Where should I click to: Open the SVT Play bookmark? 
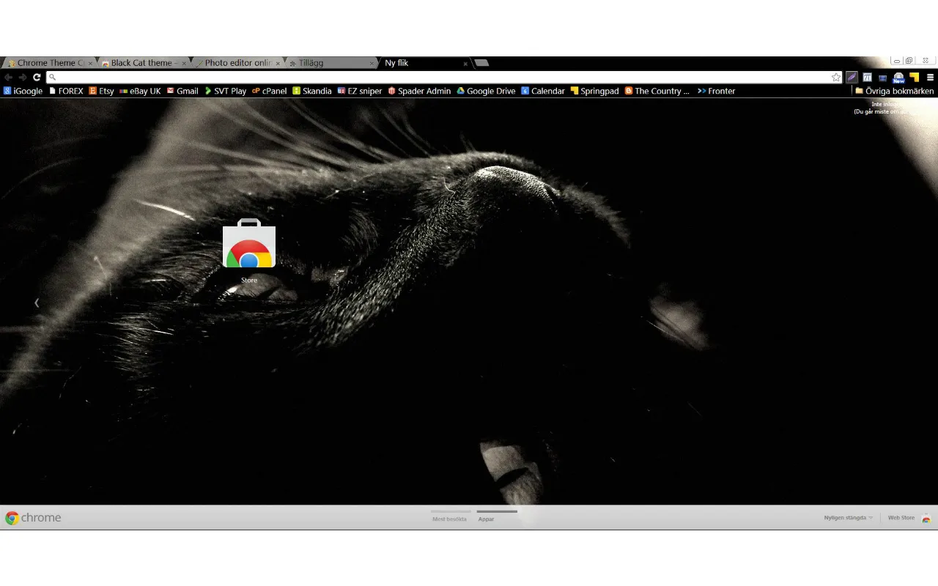pos(225,91)
